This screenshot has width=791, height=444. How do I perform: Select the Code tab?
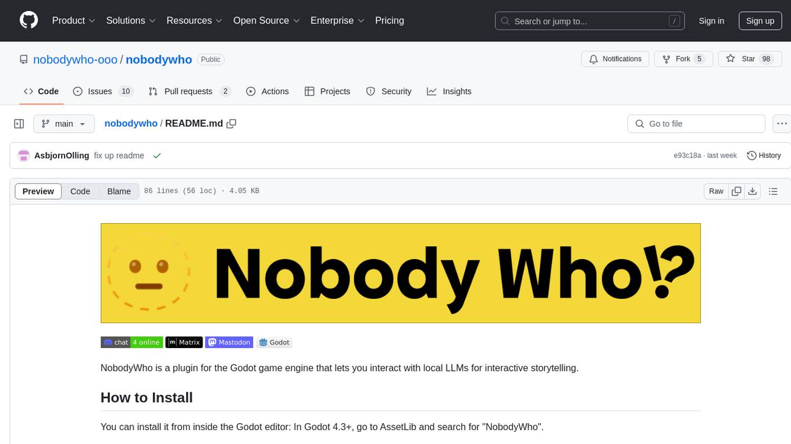coord(41,91)
